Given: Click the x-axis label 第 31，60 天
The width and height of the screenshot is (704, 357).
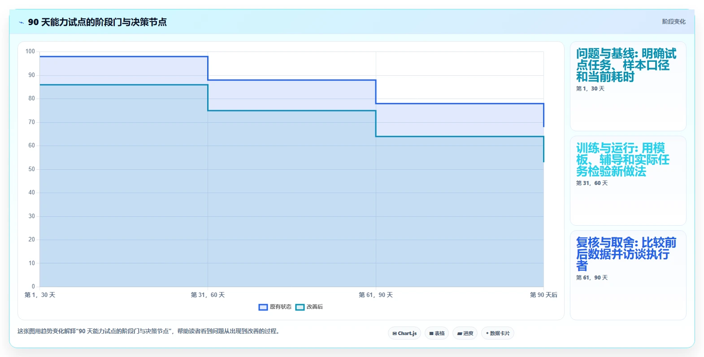Looking at the screenshot, I should (x=208, y=295).
